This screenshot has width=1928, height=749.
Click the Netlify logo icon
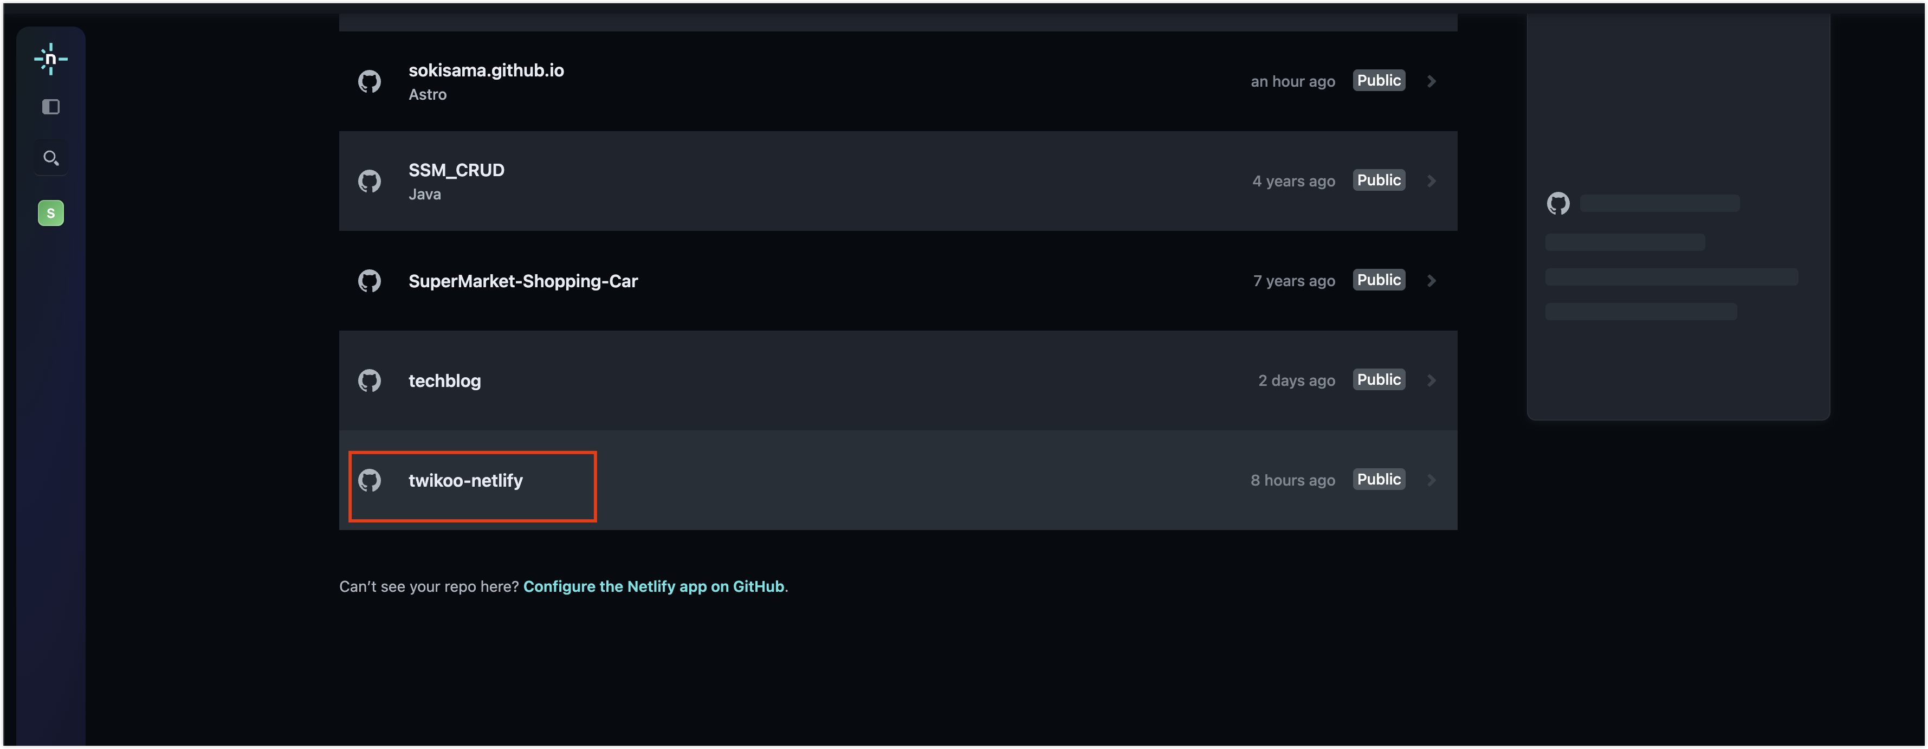pyautogui.click(x=51, y=59)
